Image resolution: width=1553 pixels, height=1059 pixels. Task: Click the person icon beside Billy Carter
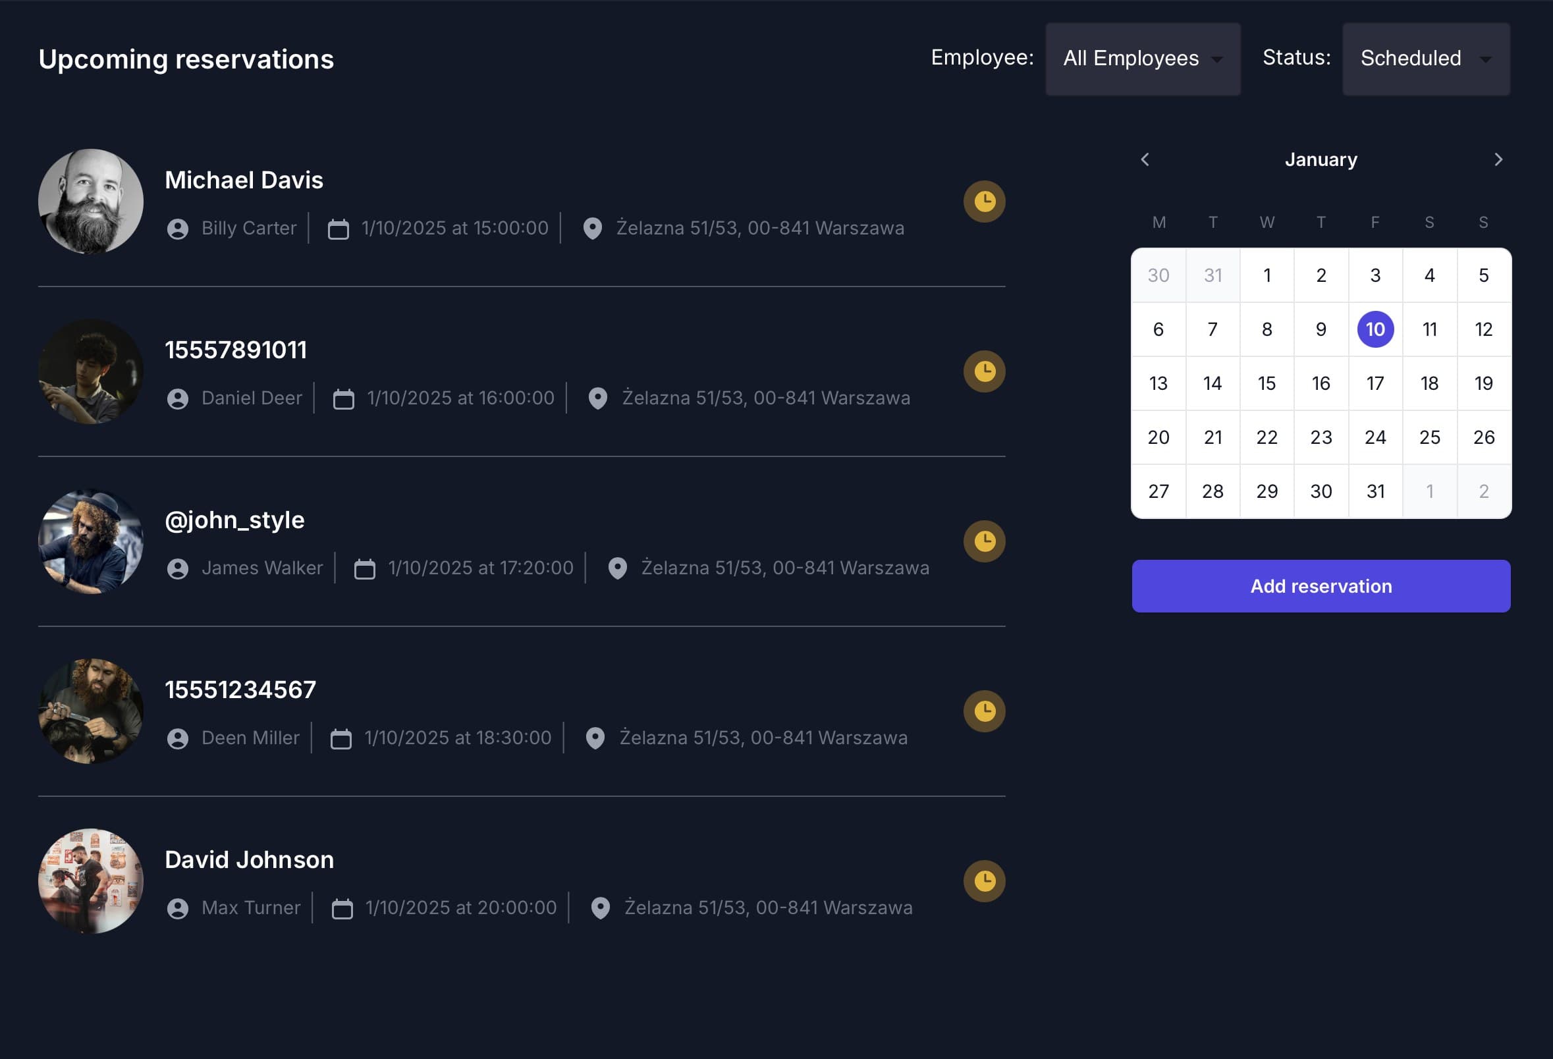(x=178, y=229)
